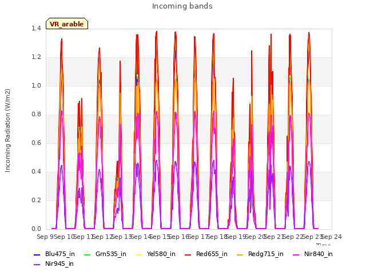Click the Yel580_in legend color marker
The width and height of the screenshot is (366, 275).
(138, 254)
